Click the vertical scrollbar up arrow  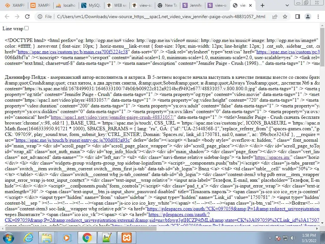(322, 25)
